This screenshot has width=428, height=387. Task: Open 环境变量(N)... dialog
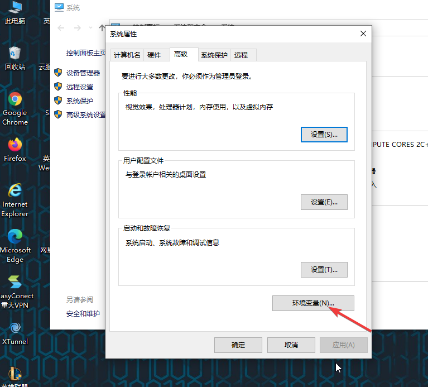click(x=313, y=303)
